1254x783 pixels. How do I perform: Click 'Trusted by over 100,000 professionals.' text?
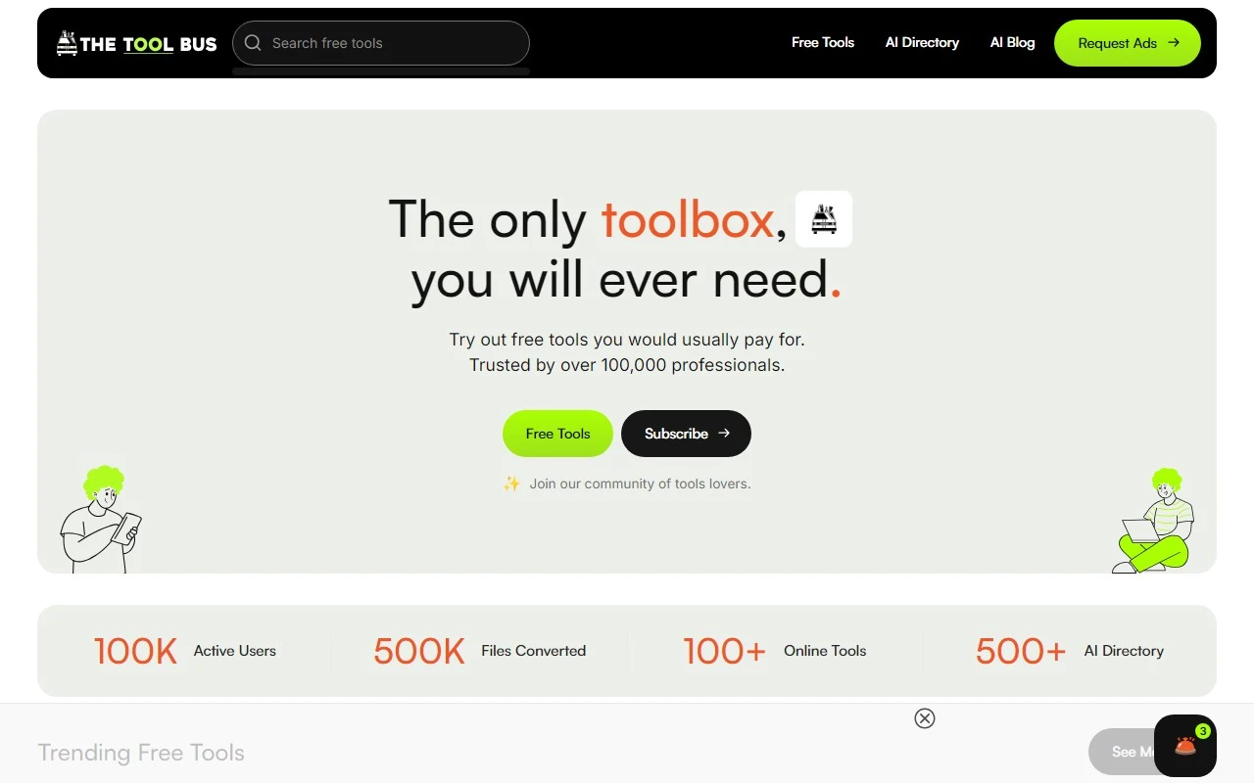[627, 365]
